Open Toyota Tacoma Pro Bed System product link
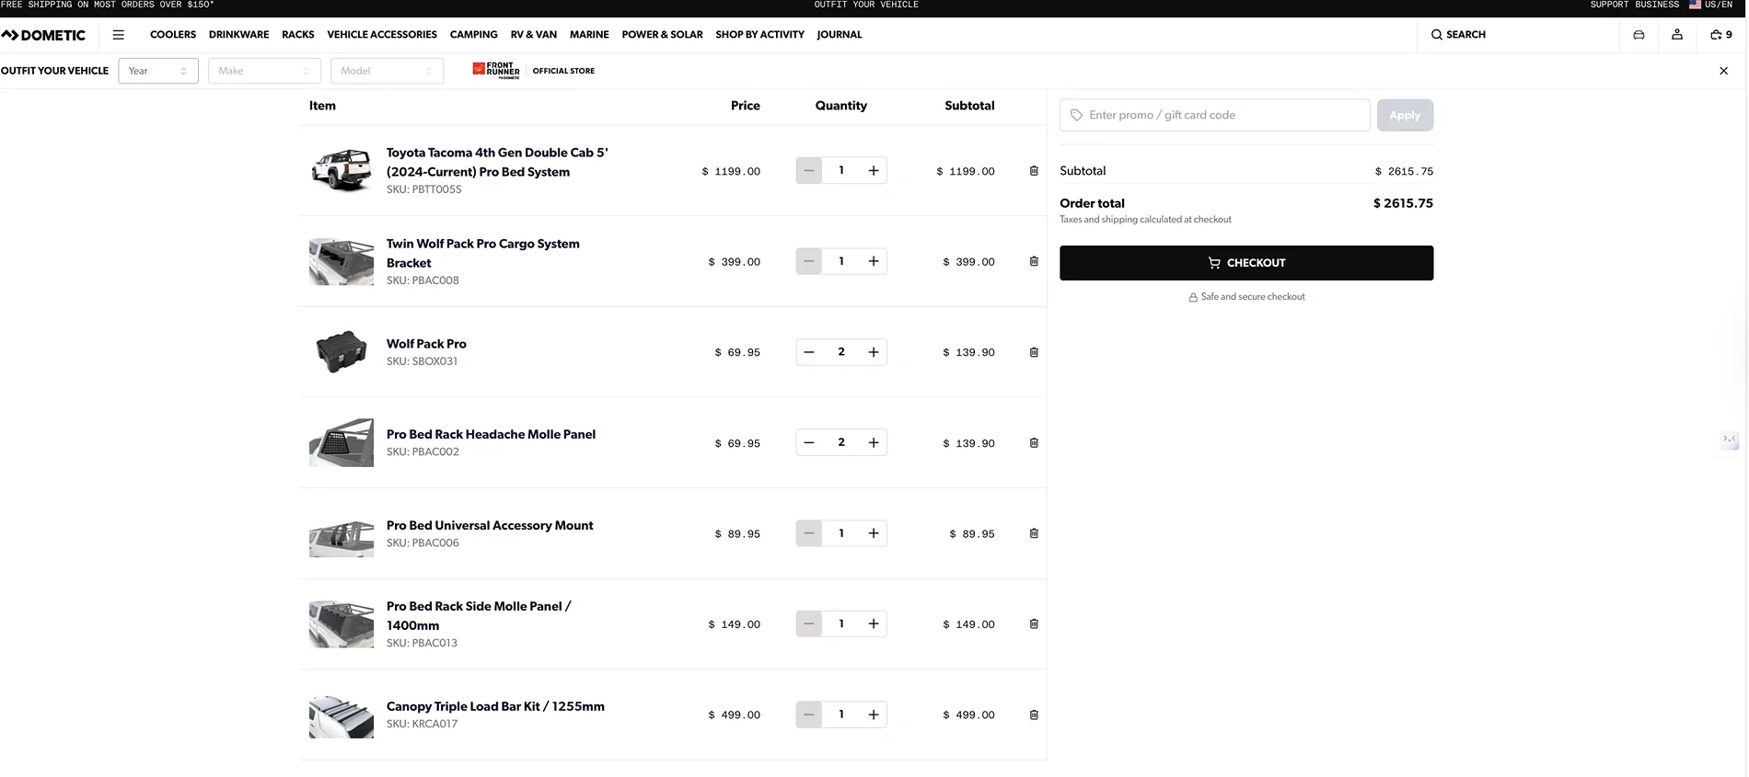 tap(497, 162)
